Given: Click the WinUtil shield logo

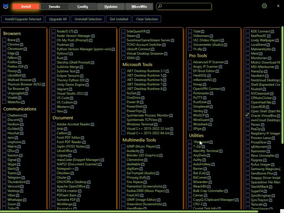Looking at the screenshot, I should tap(6, 7).
